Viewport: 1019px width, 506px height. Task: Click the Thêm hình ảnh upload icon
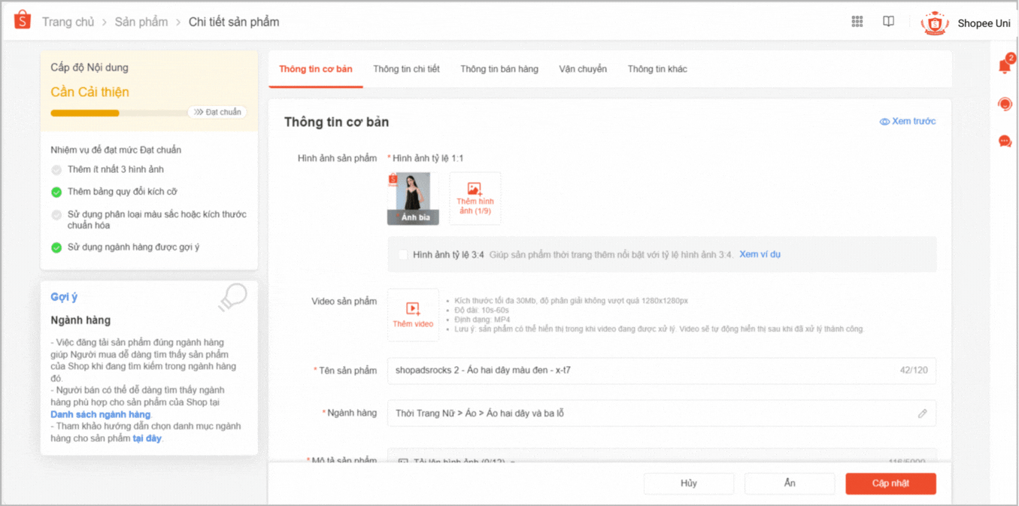475,189
